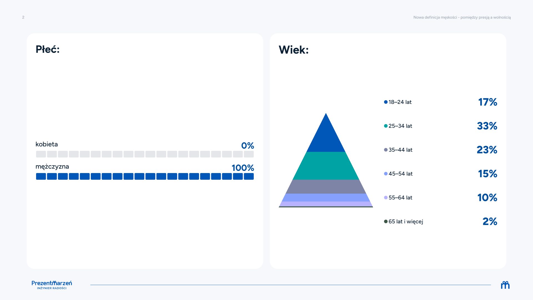Select the teal 25–34 lat legend dot
The height and width of the screenshot is (300, 533).
click(x=386, y=126)
